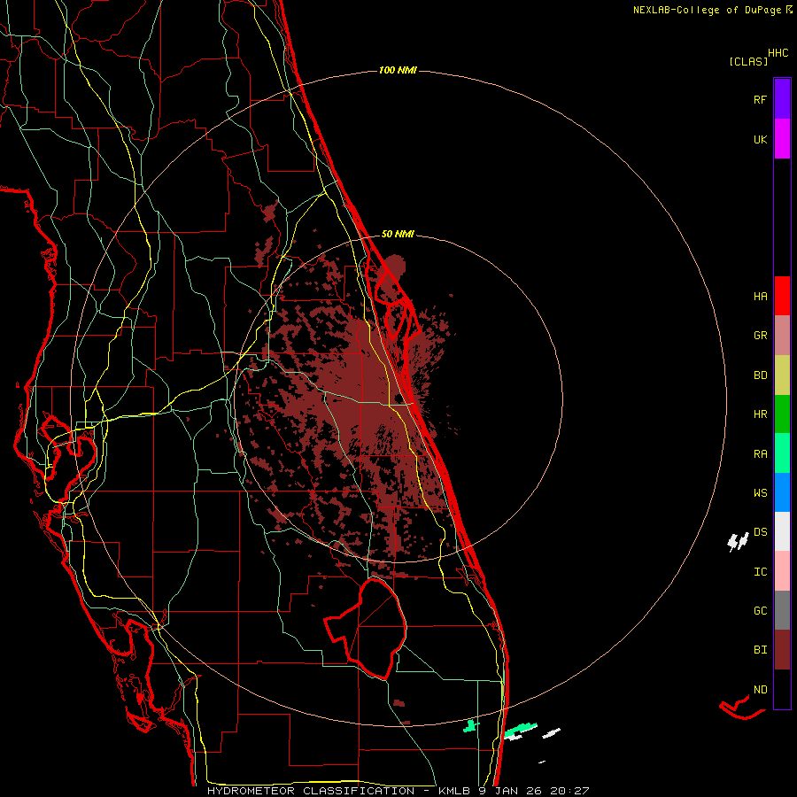Select the dusty pink GR legend swatch
The height and width of the screenshot is (797, 797).
(782, 336)
